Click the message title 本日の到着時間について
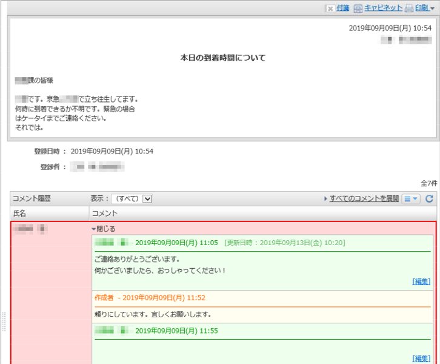Image resolution: width=440 pixels, height=364 pixels. pos(222,58)
